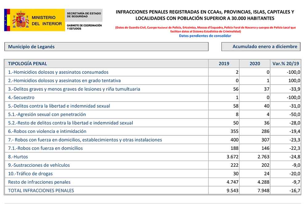The width and height of the screenshot is (305, 204).
Task: Select the 2019 column header
Action: pos(224,64)
